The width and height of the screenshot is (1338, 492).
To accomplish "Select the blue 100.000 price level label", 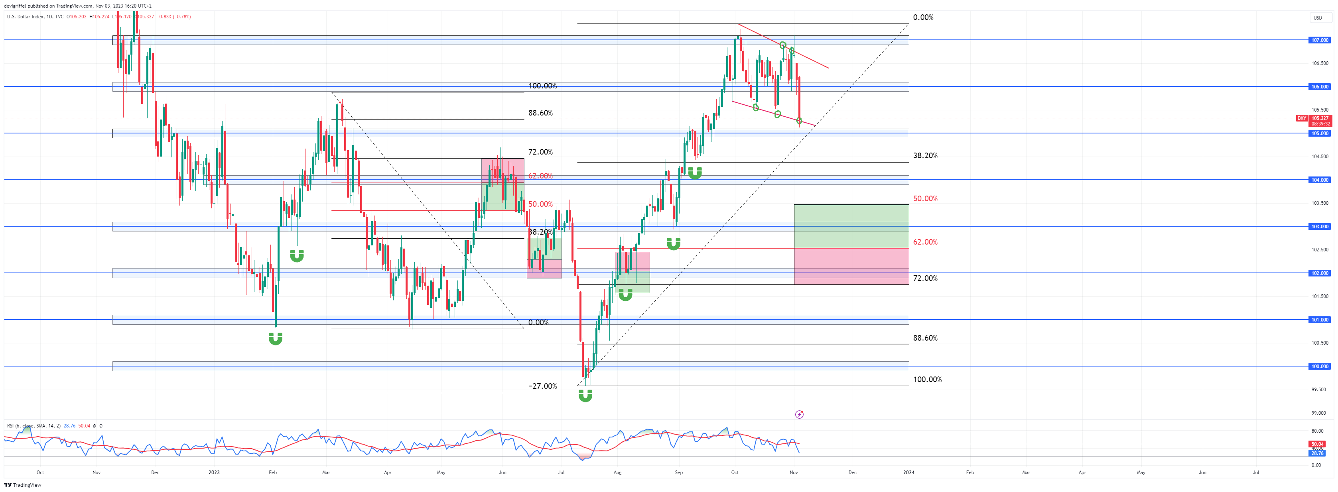I will click(x=1320, y=367).
